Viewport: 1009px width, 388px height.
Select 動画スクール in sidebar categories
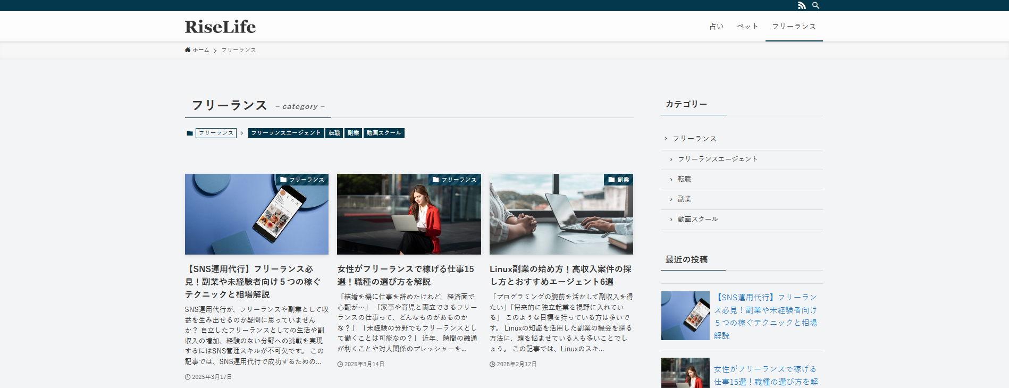697,219
